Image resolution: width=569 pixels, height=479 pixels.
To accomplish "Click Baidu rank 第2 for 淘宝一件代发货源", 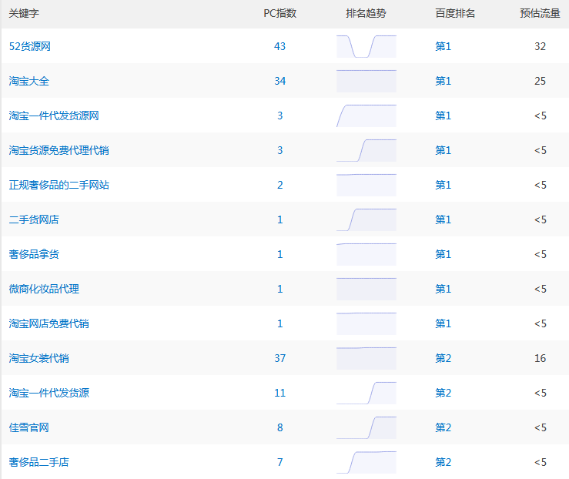I will point(443,393).
